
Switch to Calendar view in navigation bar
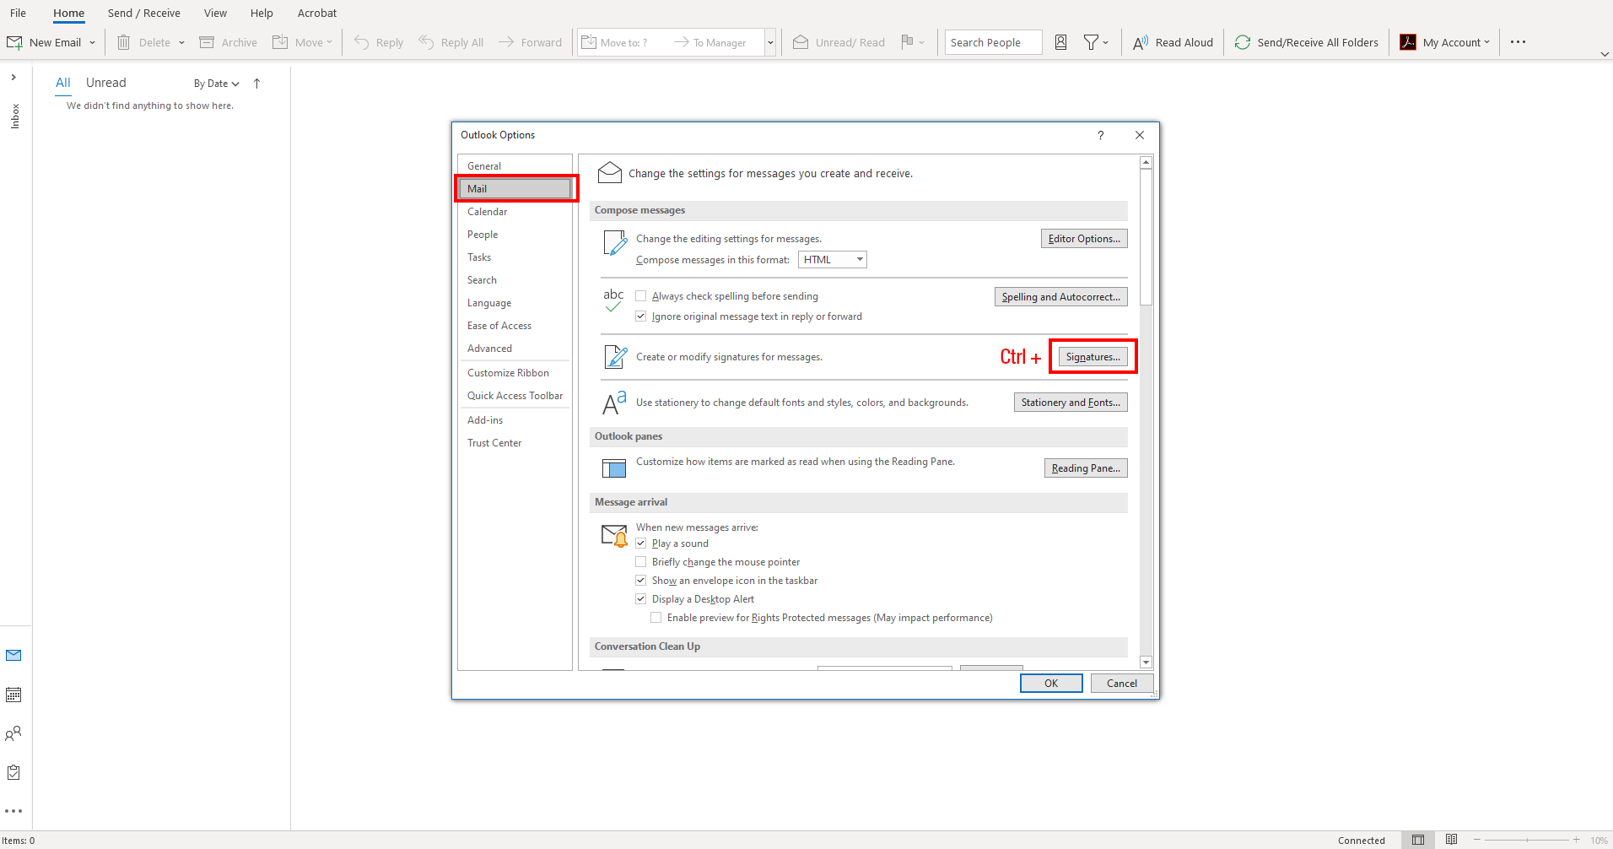click(x=13, y=695)
